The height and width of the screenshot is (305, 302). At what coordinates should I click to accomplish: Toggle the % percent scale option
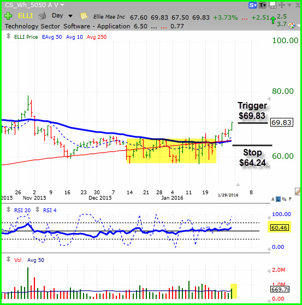pos(284,199)
